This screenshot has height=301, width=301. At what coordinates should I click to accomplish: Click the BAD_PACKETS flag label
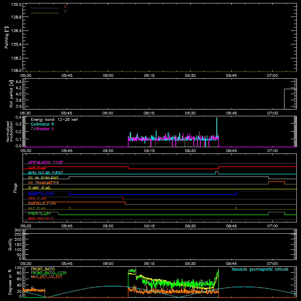point(41,218)
